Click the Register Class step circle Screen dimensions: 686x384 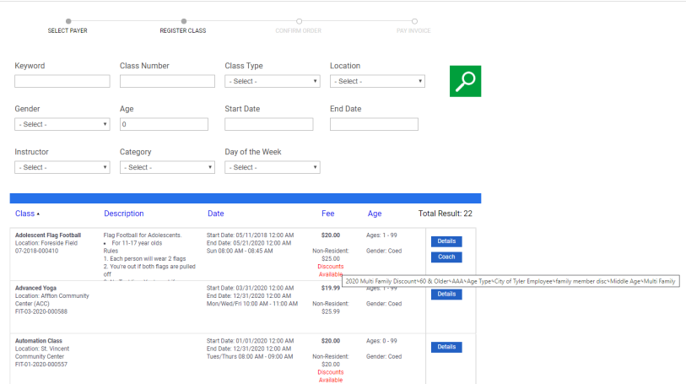pyautogui.click(x=183, y=21)
